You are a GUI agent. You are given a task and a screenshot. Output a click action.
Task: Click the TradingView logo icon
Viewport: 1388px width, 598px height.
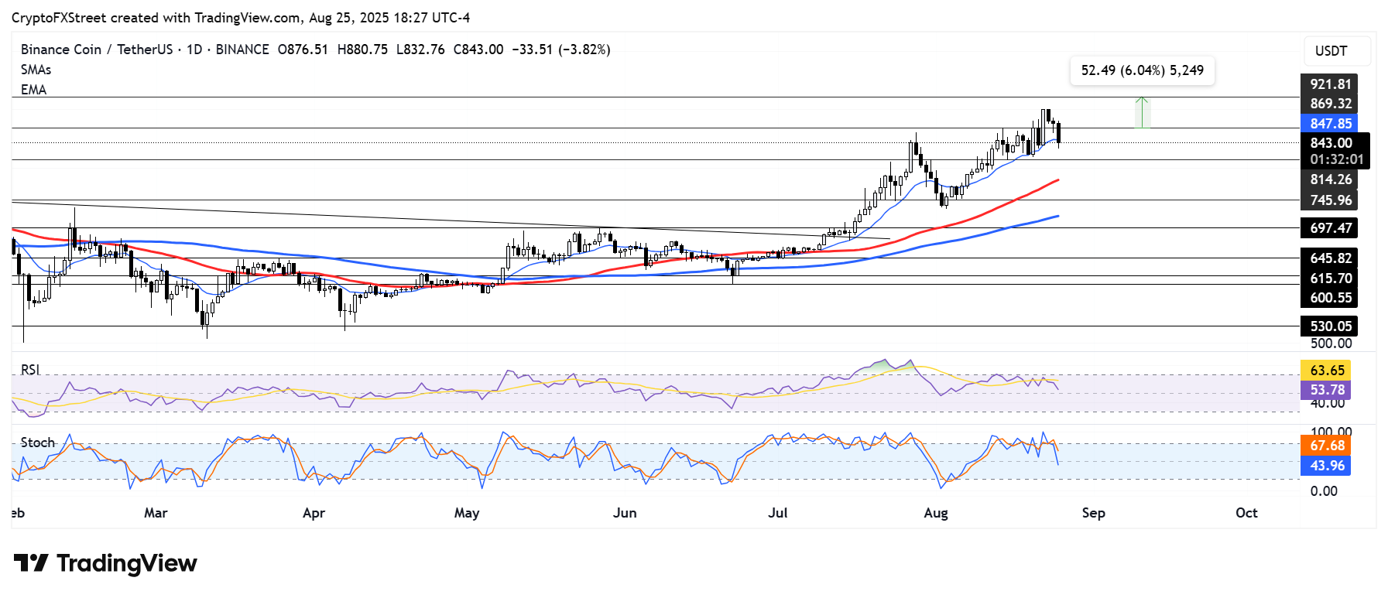pos(31,562)
